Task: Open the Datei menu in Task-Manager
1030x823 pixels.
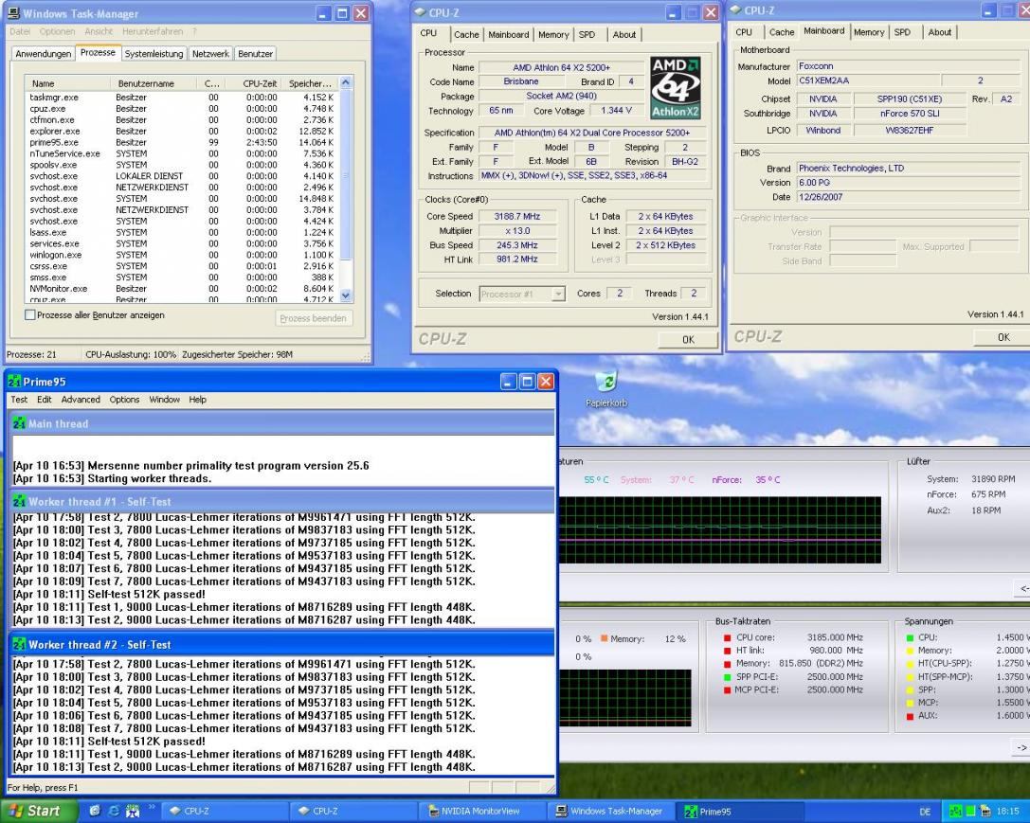Action: tap(20, 31)
